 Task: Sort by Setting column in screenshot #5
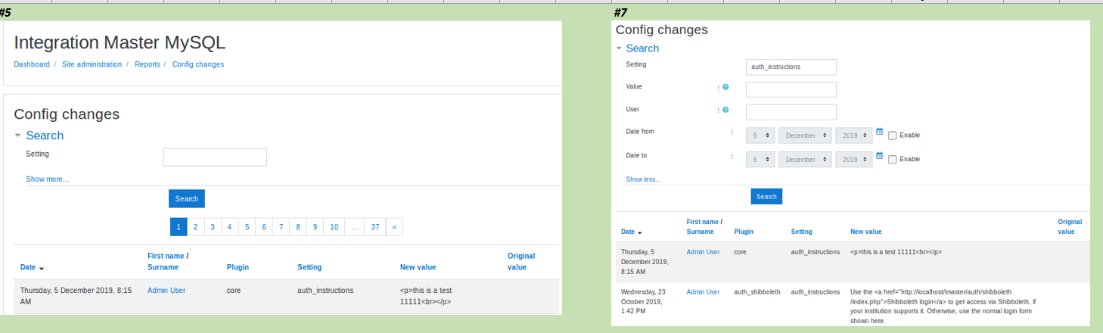(309, 267)
